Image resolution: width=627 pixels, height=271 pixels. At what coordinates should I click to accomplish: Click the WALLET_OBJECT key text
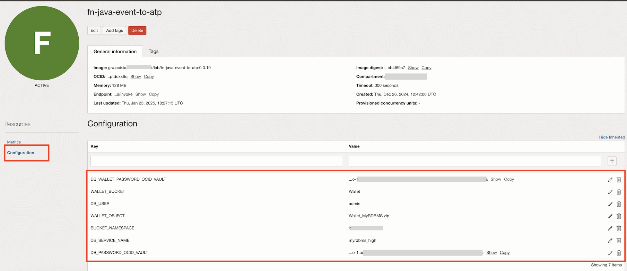click(107, 216)
